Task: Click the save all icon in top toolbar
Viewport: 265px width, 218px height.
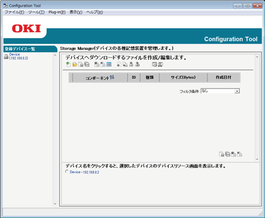Action: point(87,64)
